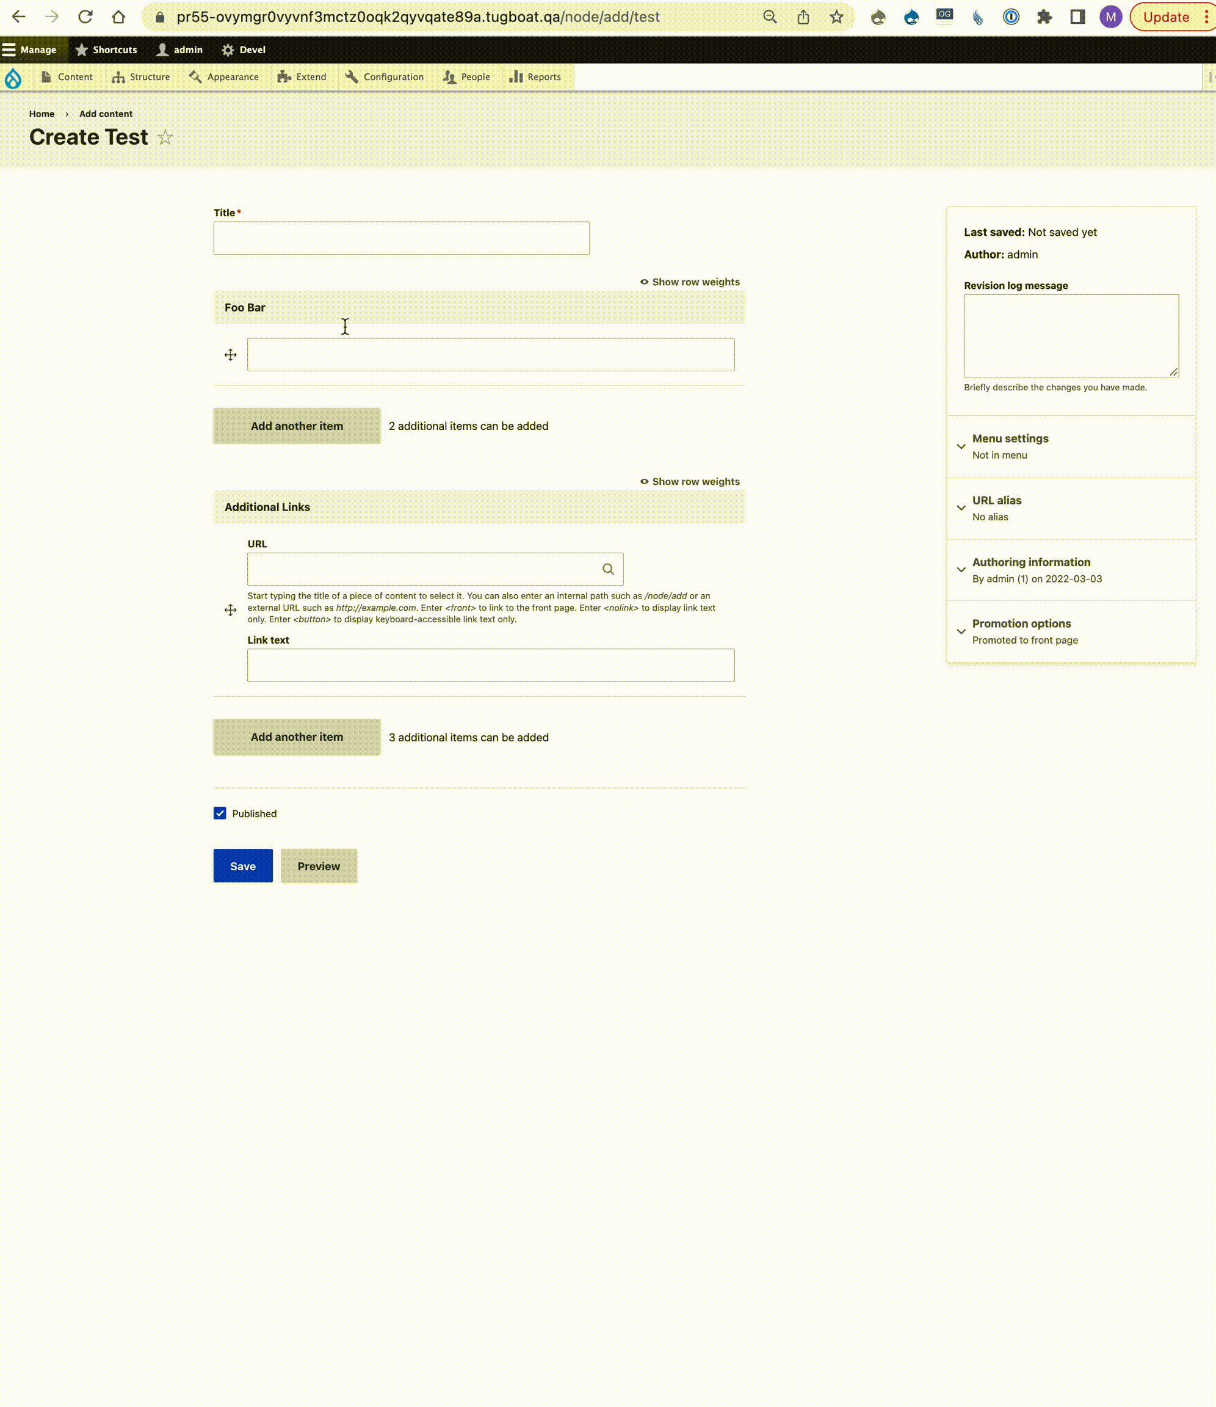Uncheck the Published checkbox
This screenshot has height=1407, width=1216.
[220, 813]
